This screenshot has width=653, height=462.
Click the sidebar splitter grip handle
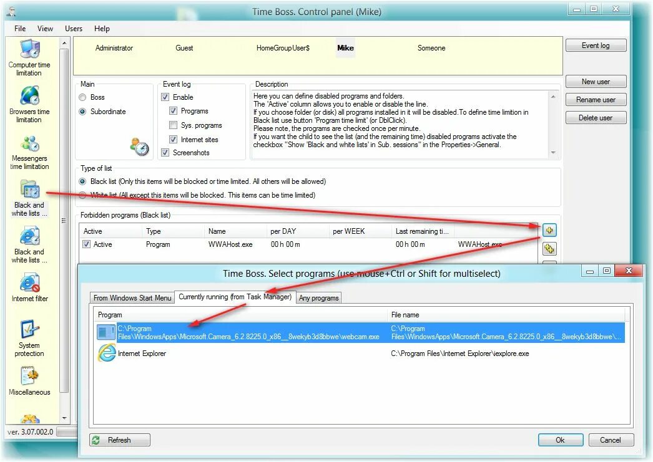coord(64,220)
